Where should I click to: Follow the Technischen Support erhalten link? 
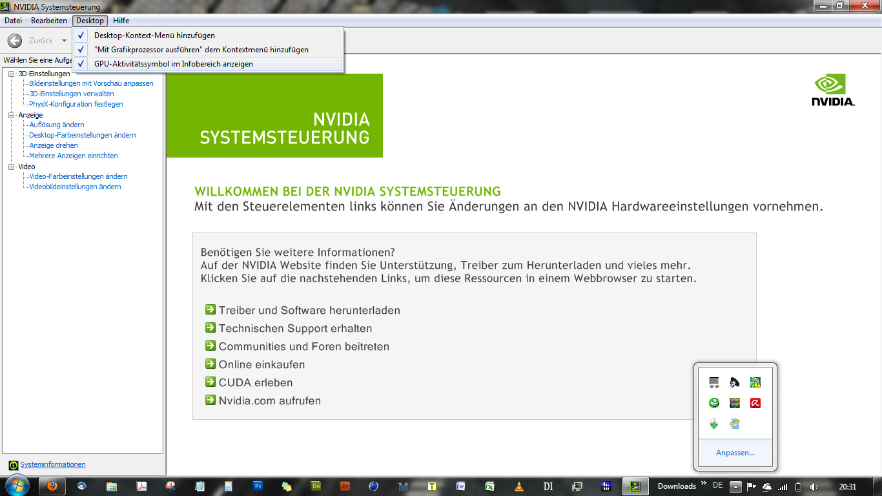tap(295, 328)
